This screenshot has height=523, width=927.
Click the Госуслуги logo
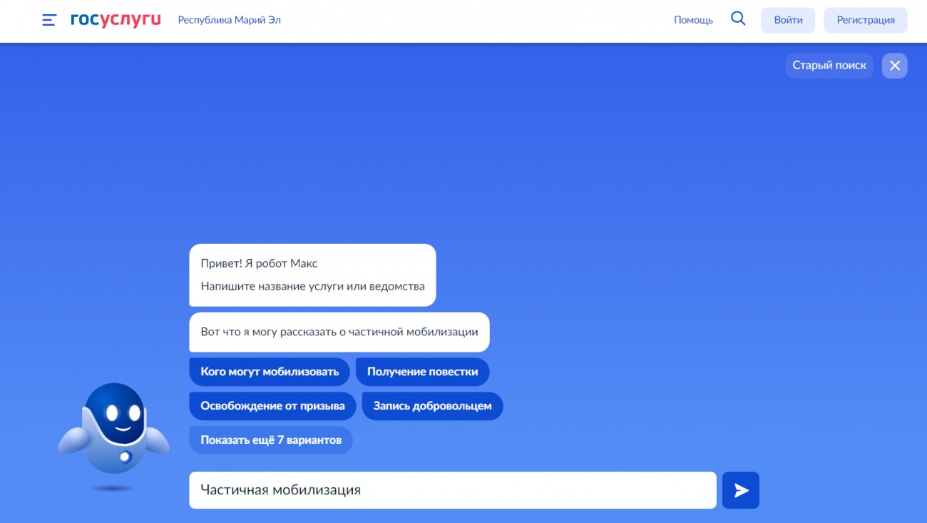pos(116,20)
